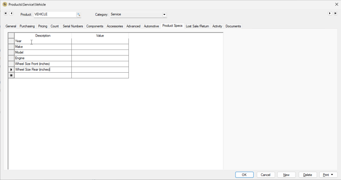Switch to the Accessories tab

(x=115, y=26)
